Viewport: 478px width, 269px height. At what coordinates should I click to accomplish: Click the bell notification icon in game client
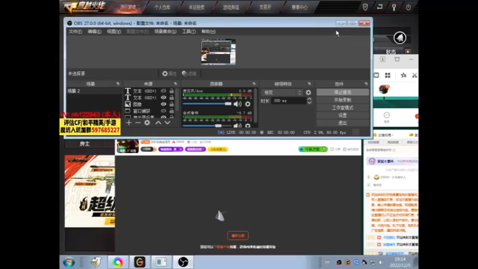400,38
